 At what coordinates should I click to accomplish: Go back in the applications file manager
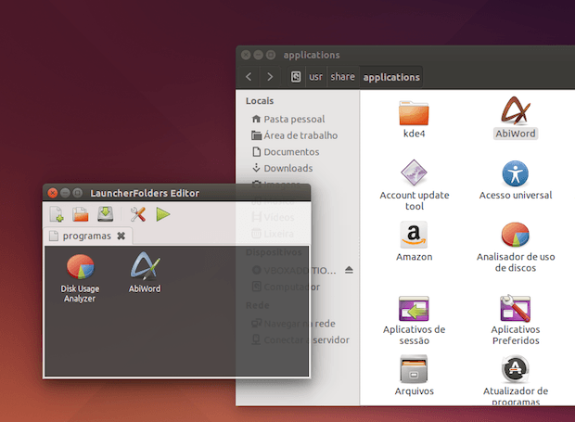[249, 77]
